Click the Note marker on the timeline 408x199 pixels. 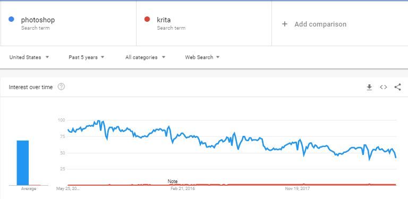tap(173, 181)
